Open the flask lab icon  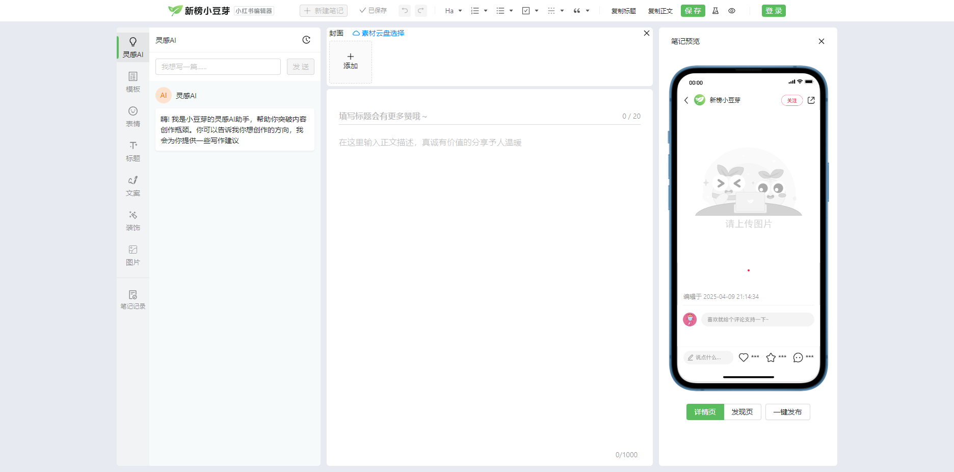coord(715,11)
